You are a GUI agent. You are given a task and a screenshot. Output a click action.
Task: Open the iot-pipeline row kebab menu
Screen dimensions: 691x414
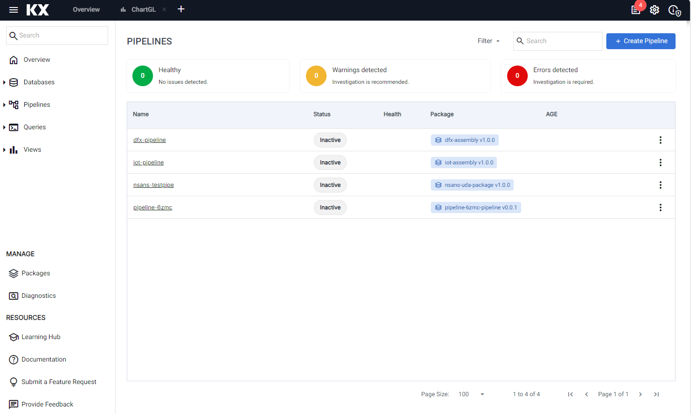click(x=661, y=163)
